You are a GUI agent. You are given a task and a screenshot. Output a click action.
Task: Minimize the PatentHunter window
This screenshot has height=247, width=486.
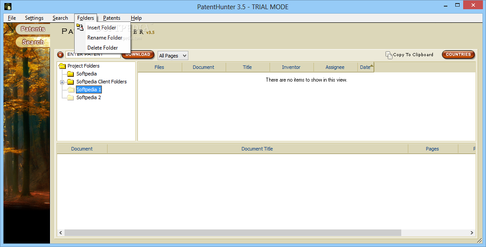coord(446,5)
